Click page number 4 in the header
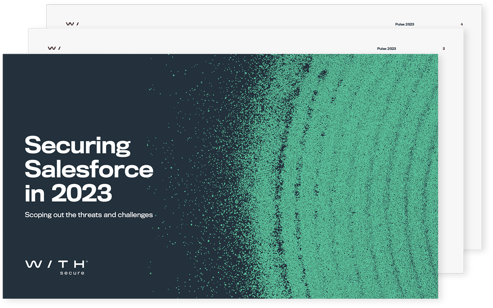The width and height of the screenshot is (493, 308). tap(461, 24)
